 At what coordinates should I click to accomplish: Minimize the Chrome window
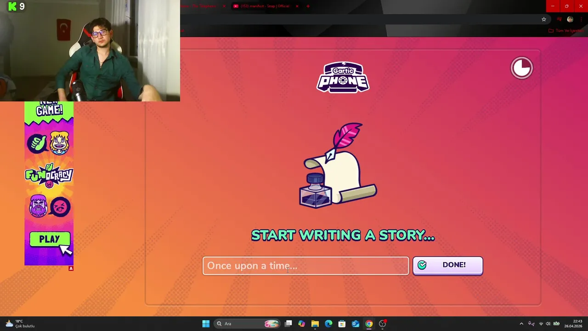point(553,6)
